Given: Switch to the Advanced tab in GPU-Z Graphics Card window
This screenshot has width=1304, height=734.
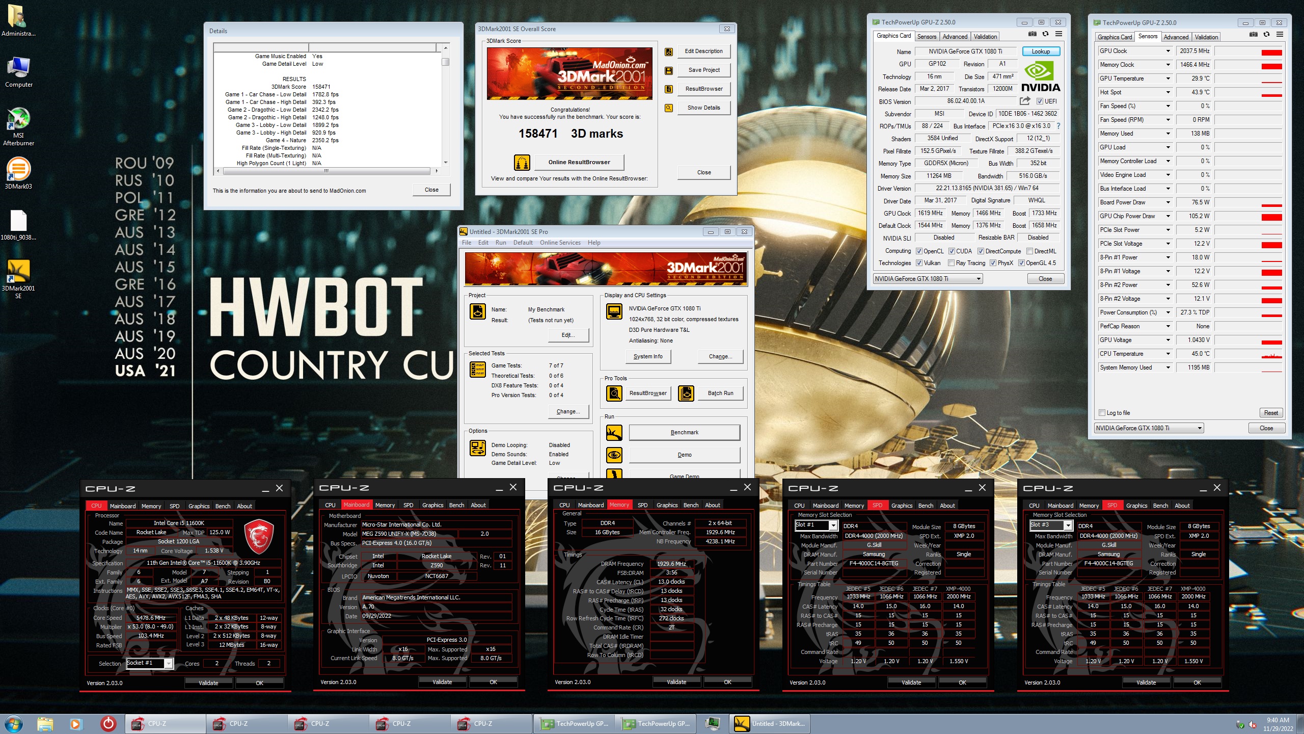Looking at the screenshot, I should [x=955, y=37].
